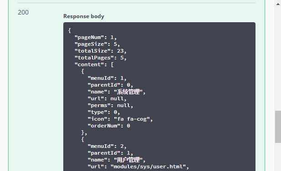Click the vertical scrollbar thumb

[278, 127]
